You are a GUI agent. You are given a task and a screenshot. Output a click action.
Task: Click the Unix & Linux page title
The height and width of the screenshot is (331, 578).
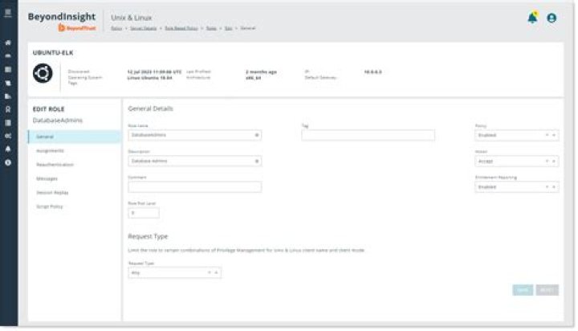pos(131,18)
